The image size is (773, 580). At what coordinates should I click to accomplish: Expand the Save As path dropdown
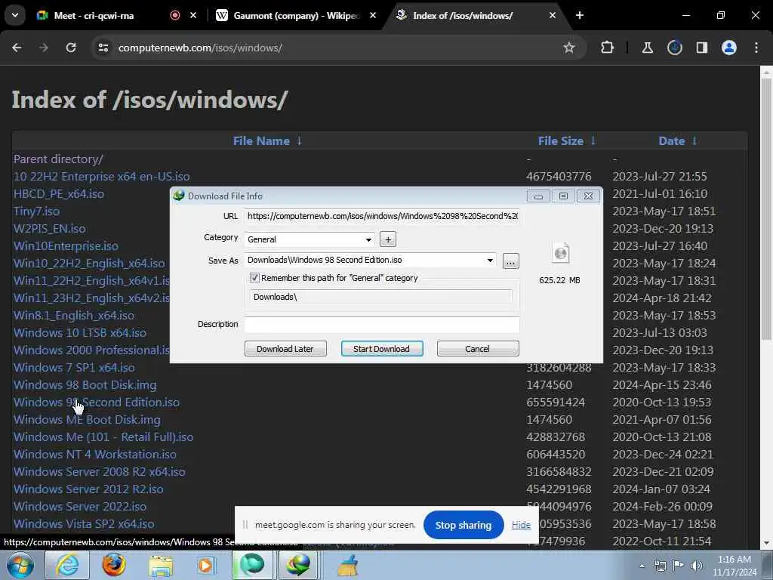point(490,261)
